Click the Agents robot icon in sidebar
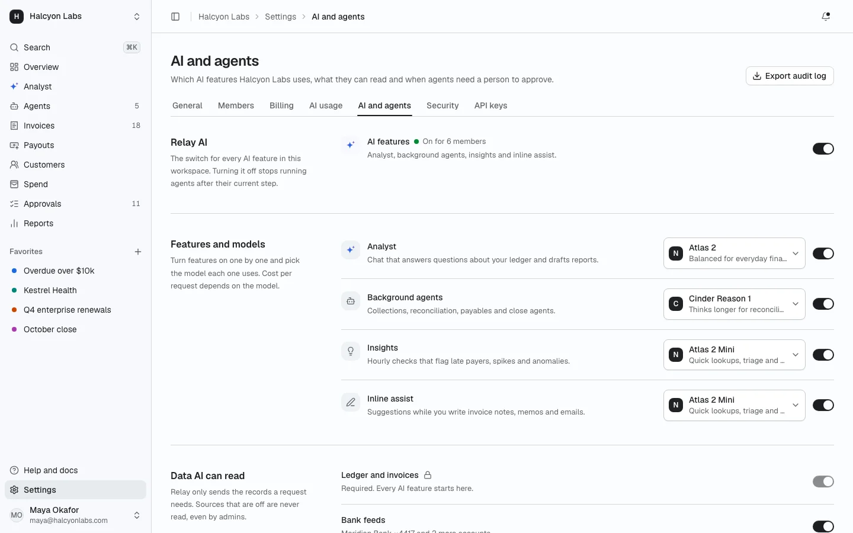The height and width of the screenshot is (533, 853). tap(14, 106)
